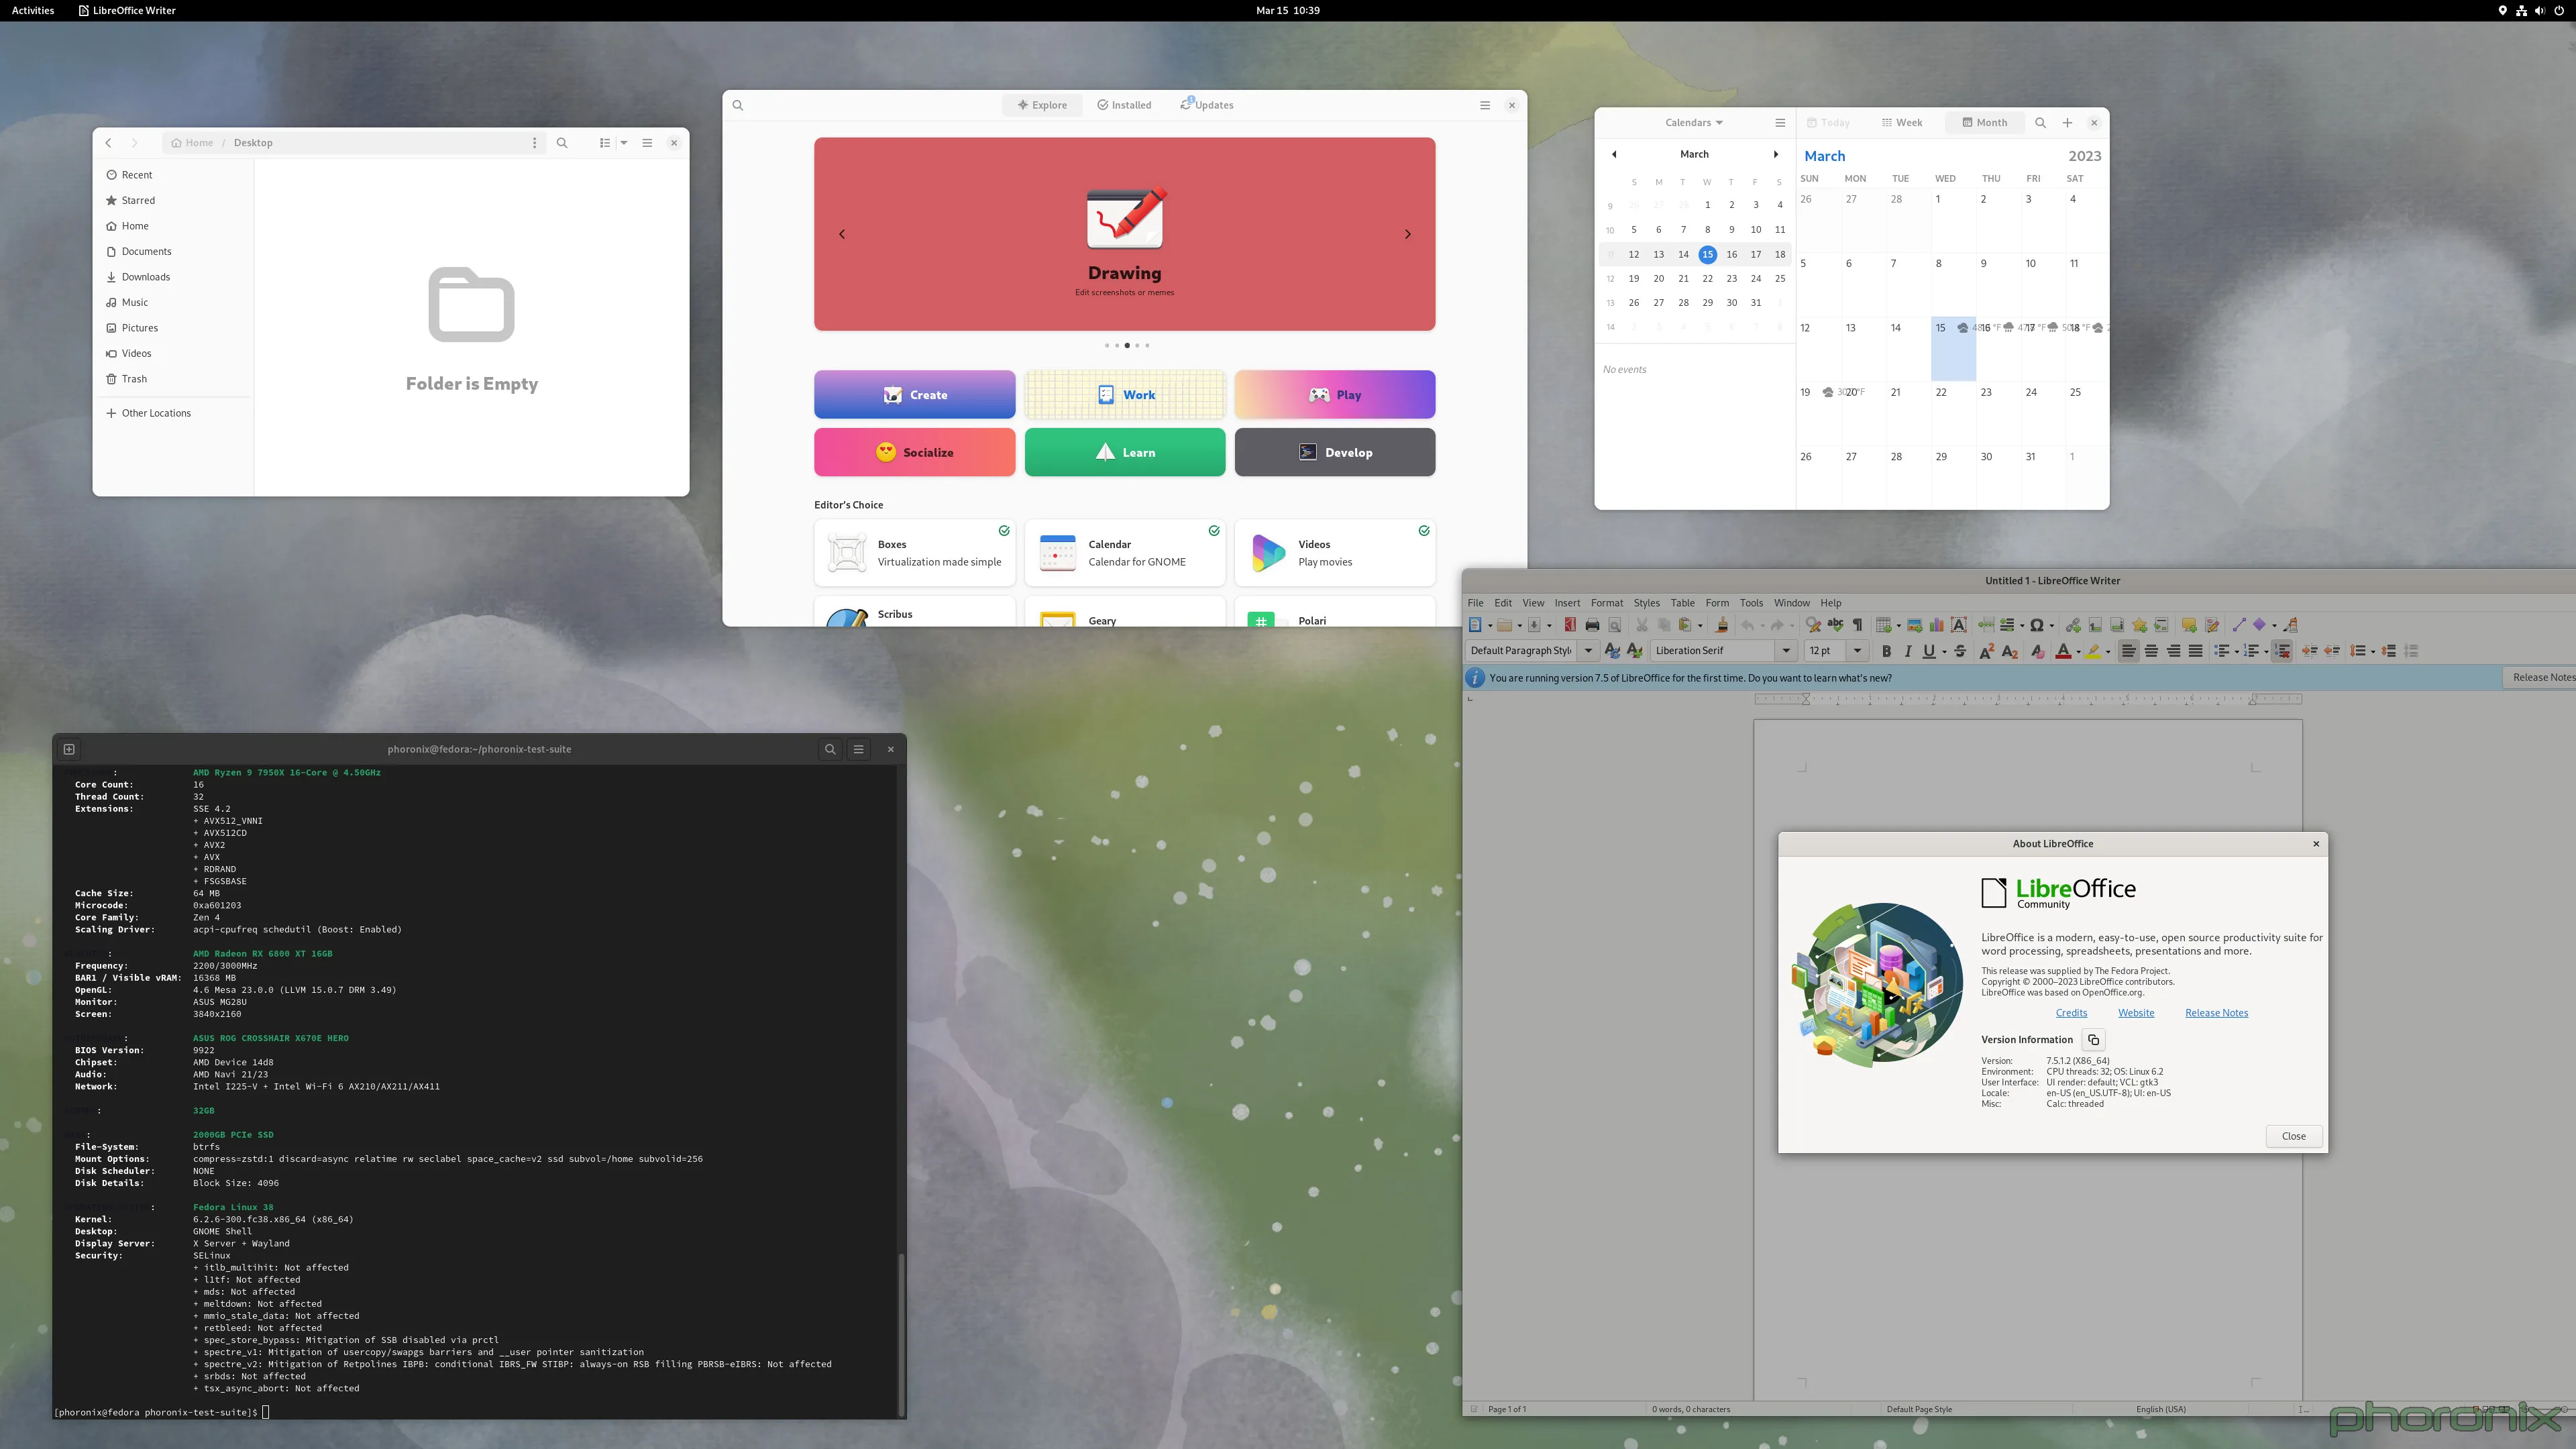This screenshot has height=1449, width=2576.
Task: Open the Develop category in Software
Action: pos(1334,452)
